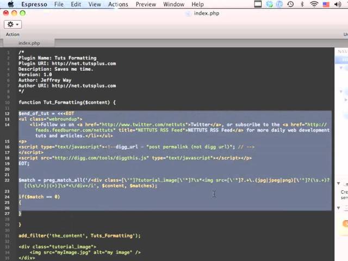Open the Preview menu
Image resolution: width=348 pixels, height=261 pixels.
(146, 4)
